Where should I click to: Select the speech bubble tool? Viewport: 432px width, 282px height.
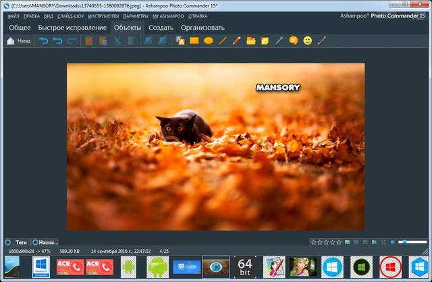point(294,41)
